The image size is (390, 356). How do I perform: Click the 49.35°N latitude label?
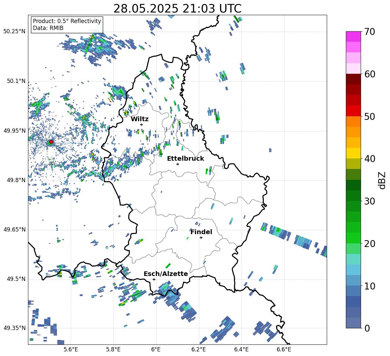point(14,328)
